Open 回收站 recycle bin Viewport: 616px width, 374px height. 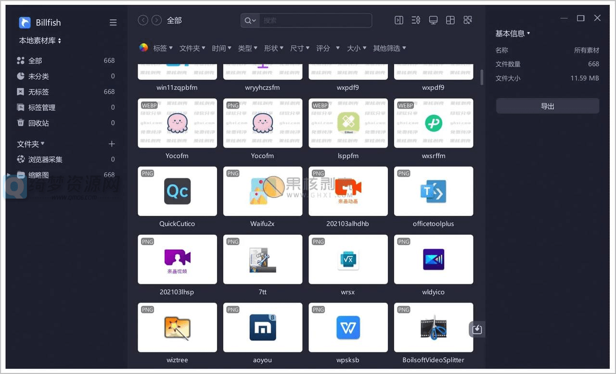click(66, 123)
